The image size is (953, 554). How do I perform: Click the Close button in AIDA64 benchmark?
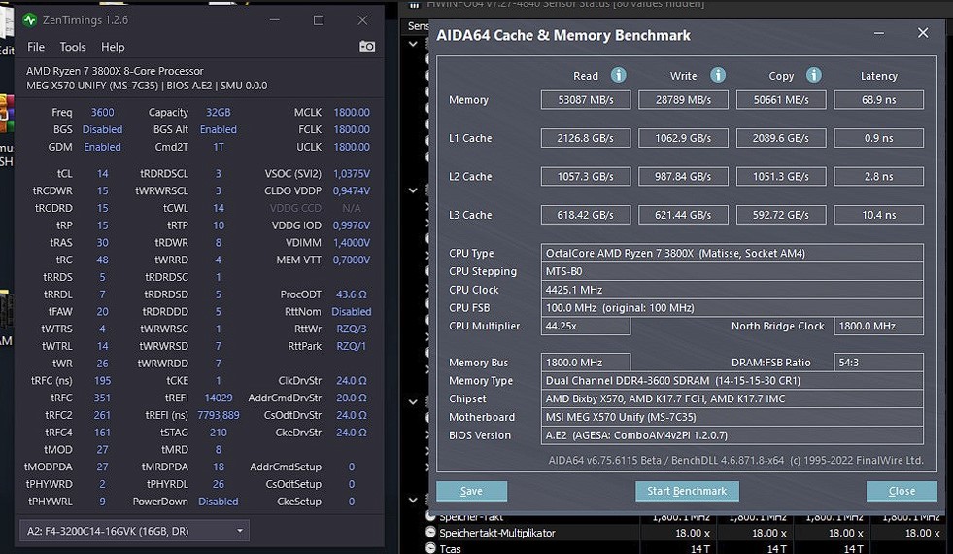(x=902, y=491)
